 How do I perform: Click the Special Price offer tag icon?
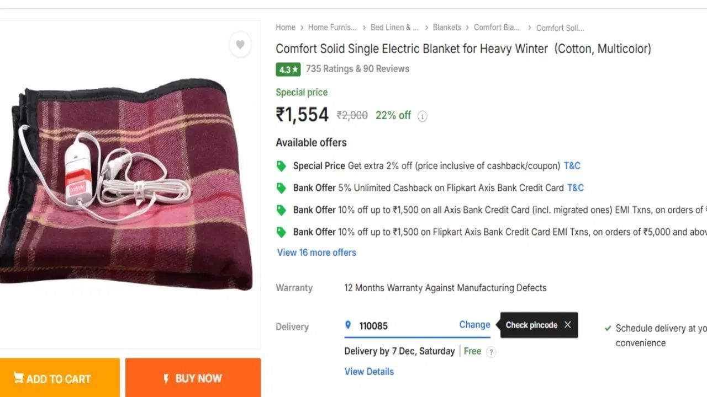pos(281,166)
